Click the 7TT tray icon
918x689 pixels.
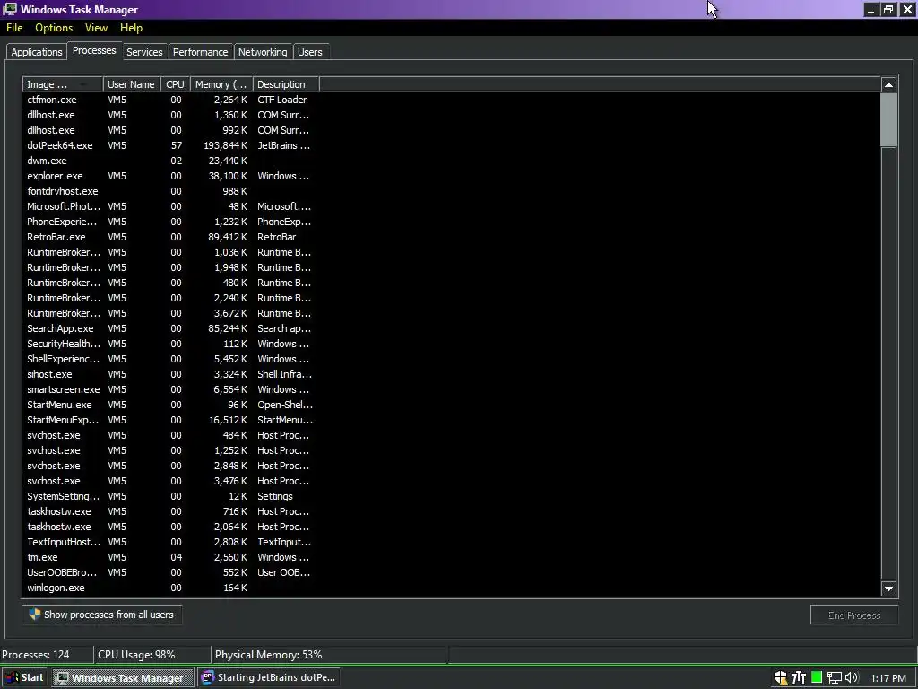click(x=799, y=678)
